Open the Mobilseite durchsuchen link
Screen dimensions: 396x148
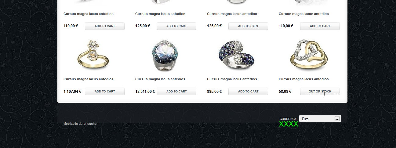(x=81, y=124)
